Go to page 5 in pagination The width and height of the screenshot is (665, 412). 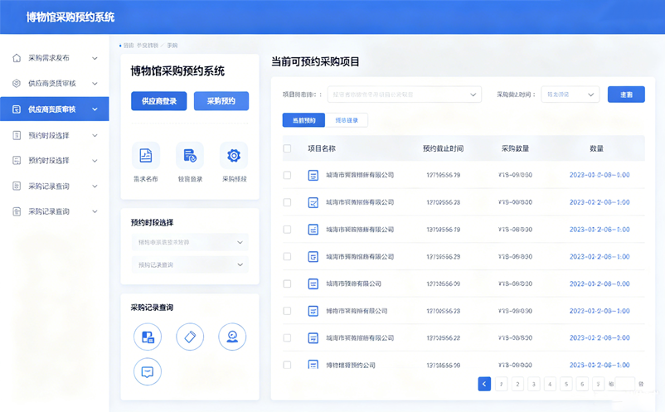565,384
